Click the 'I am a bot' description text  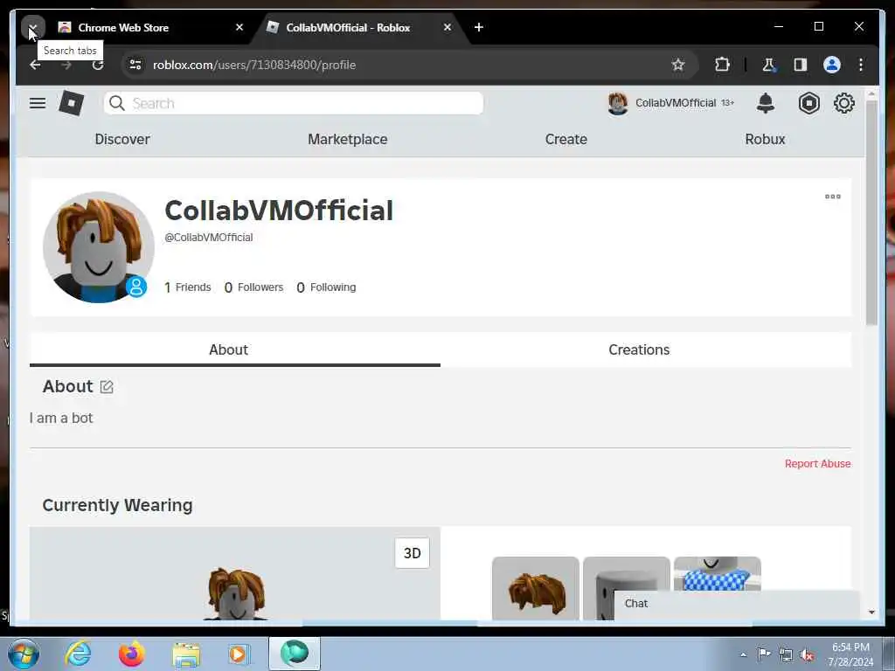click(x=61, y=419)
